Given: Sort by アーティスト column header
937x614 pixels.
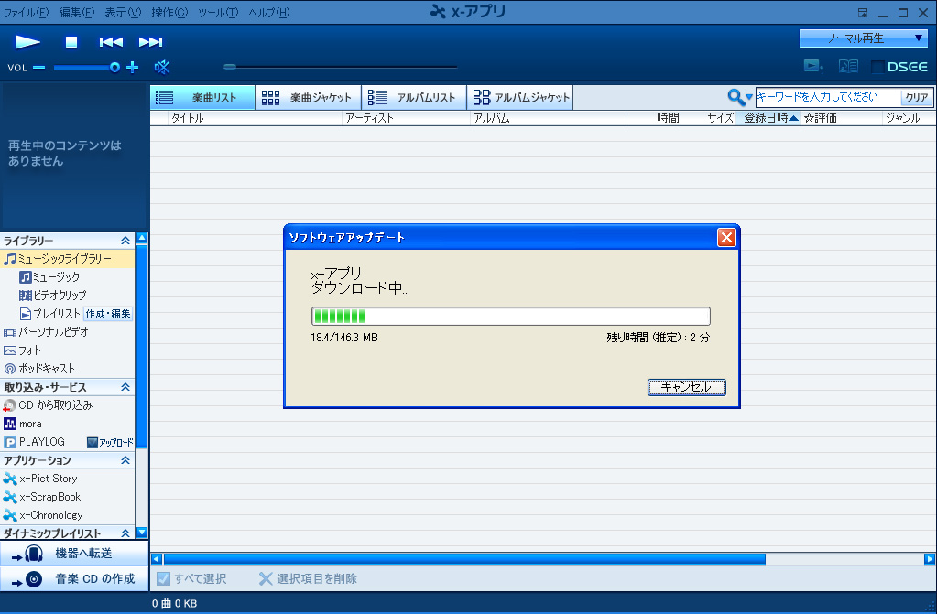Looking at the screenshot, I should [x=407, y=118].
